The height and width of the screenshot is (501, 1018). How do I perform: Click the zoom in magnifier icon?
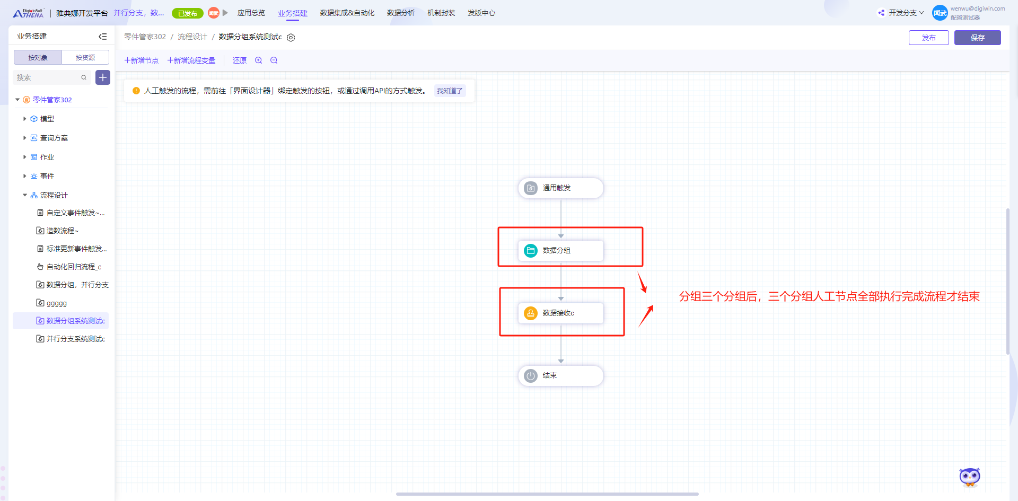coord(259,60)
